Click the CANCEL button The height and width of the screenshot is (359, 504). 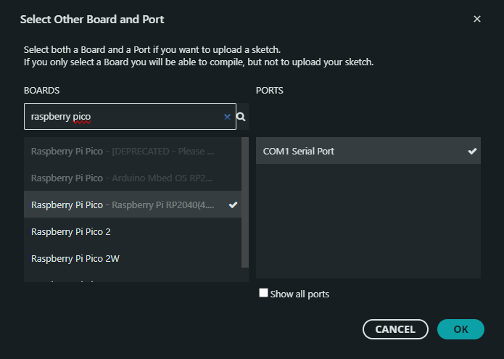coord(395,329)
